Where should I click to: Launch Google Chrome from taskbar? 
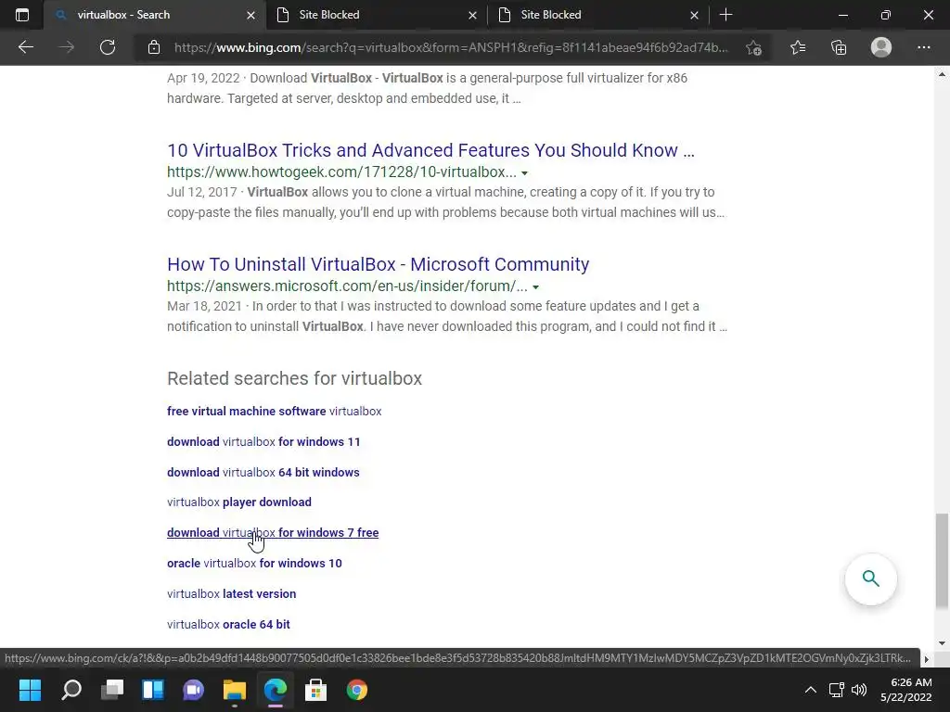(x=357, y=690)
